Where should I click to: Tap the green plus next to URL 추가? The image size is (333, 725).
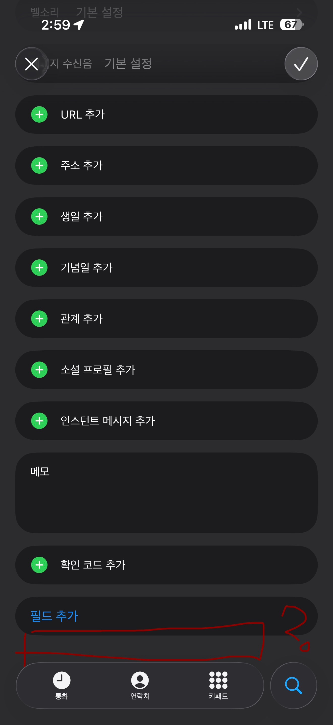pyautogui.click(x=39, y=115)
